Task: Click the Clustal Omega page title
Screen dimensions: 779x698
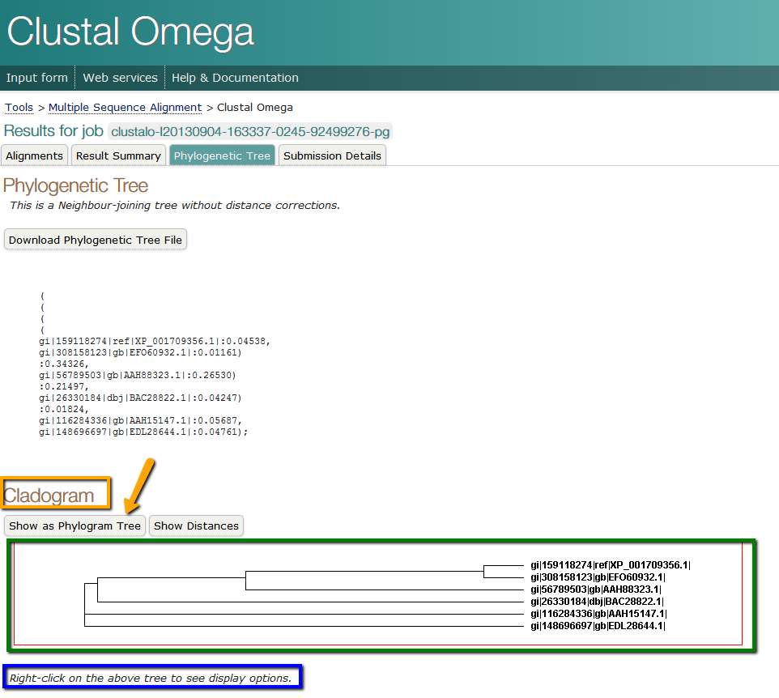Action: click(130, 32)
